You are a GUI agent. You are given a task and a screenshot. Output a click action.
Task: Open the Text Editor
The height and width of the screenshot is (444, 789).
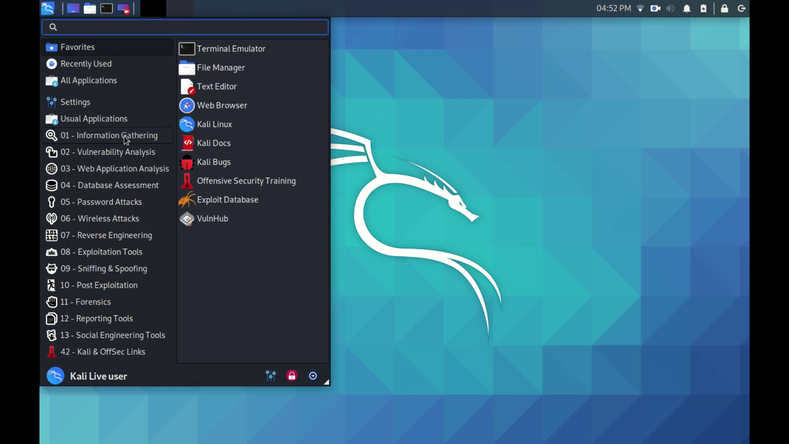pyautogui.click(x=217, y=86)
